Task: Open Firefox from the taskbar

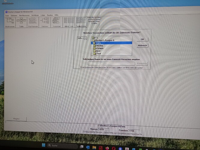Action: click(x=107, y=148)
